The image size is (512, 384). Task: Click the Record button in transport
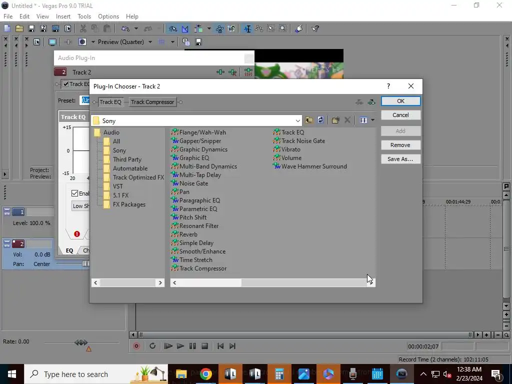click(136, 346)
